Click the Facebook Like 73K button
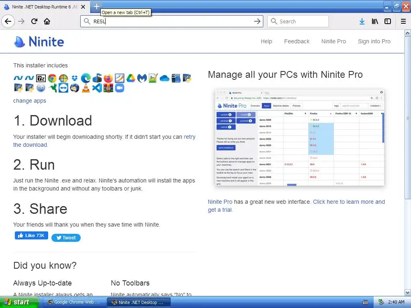This screenshot has height=308, width=411. [x=31, y=235]
